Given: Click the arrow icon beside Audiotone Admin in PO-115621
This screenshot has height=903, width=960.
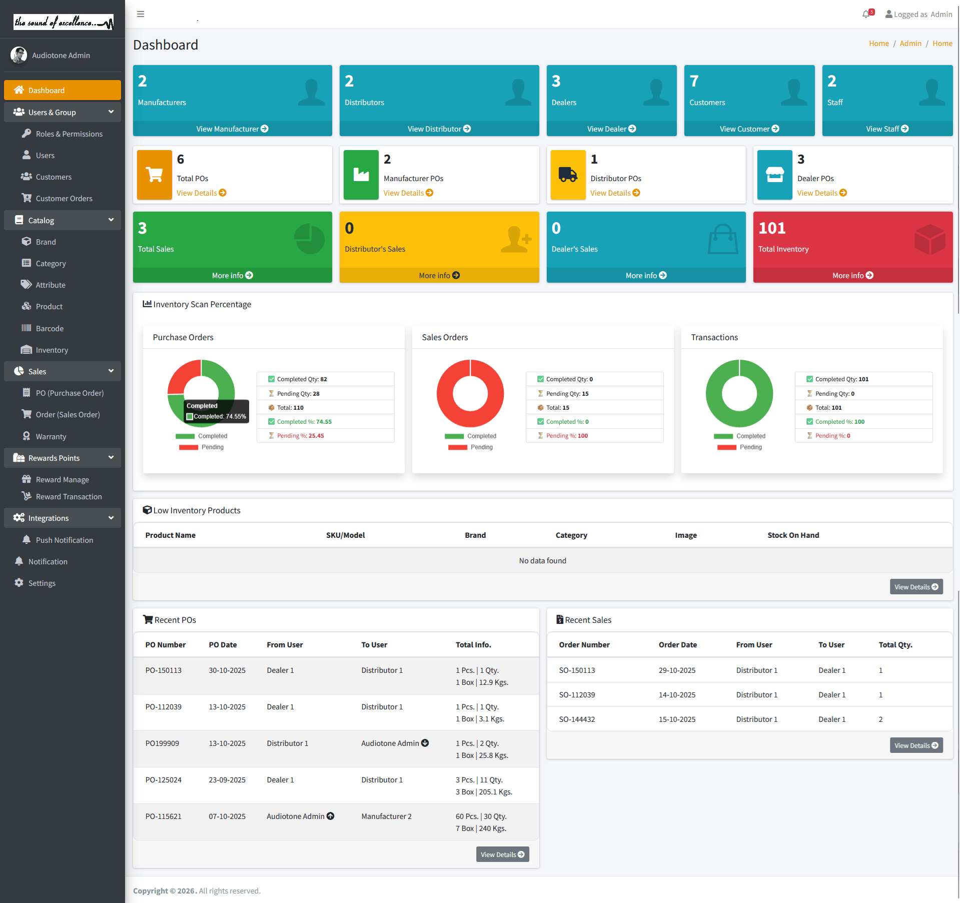Looking at the screenshot, I should point(331,816).
